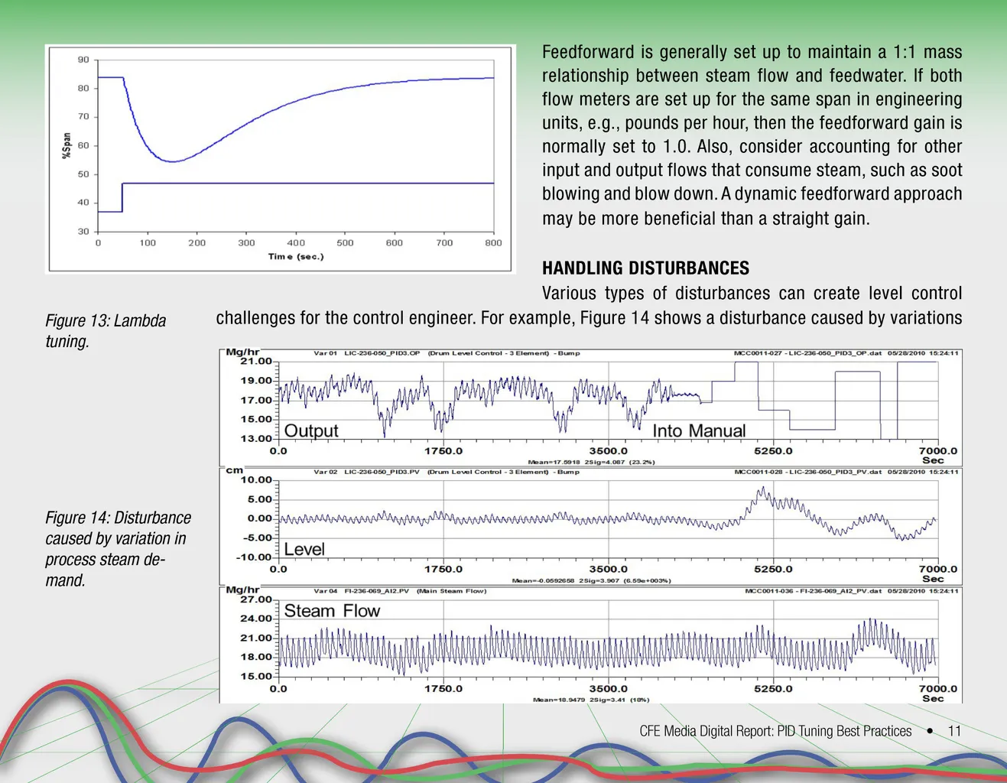The height and width of the screenshot is (783, 1007).
Task: Click the 'Level' label in middle trend
Action: [304, 549]
